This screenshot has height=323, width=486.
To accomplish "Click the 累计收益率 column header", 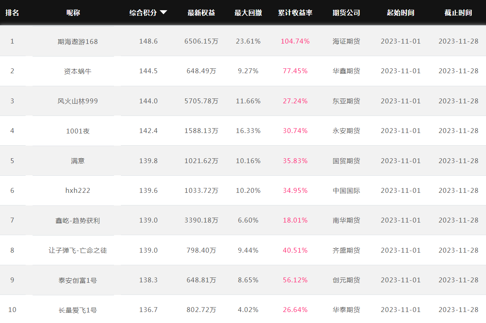I will [295, 13].
